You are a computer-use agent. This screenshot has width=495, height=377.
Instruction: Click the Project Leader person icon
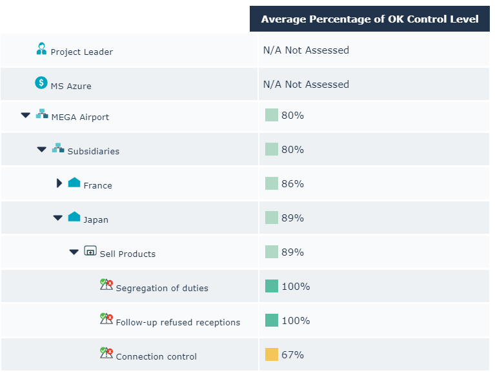coord(42,48)
